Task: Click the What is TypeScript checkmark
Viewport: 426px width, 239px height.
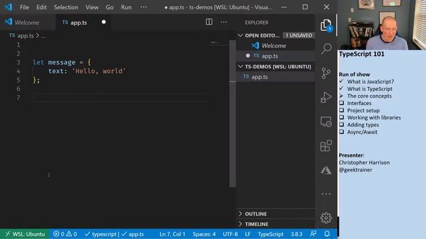Action: click(341, 88)
